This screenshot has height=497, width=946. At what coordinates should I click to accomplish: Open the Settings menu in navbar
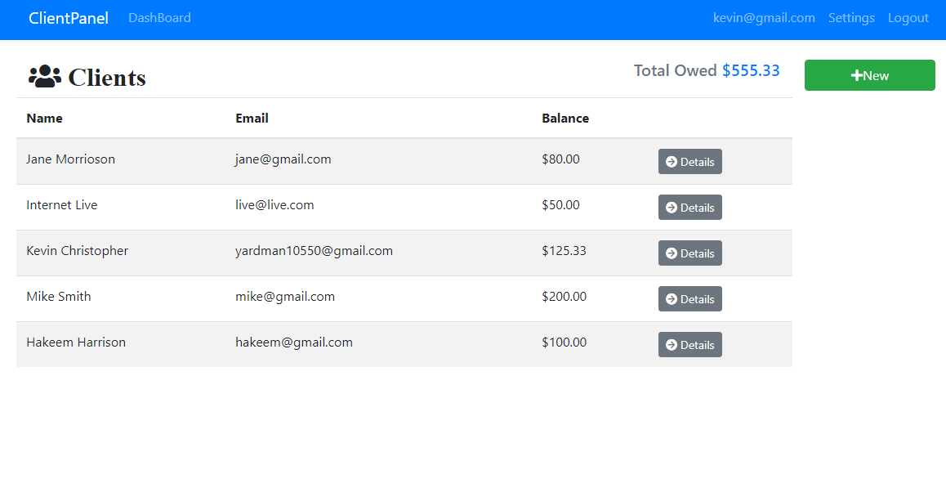tap(851, 17)
